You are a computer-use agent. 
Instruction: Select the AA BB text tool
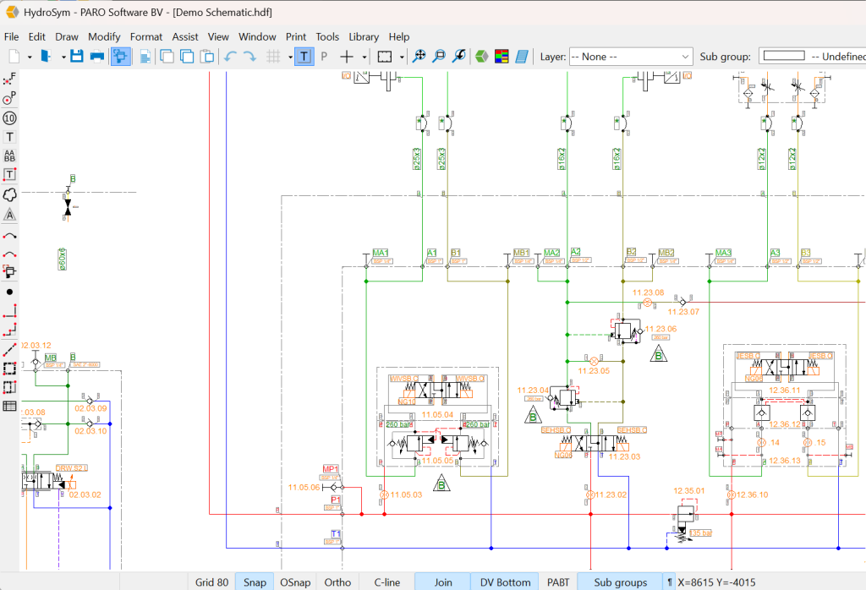click(x=9, y=156)
